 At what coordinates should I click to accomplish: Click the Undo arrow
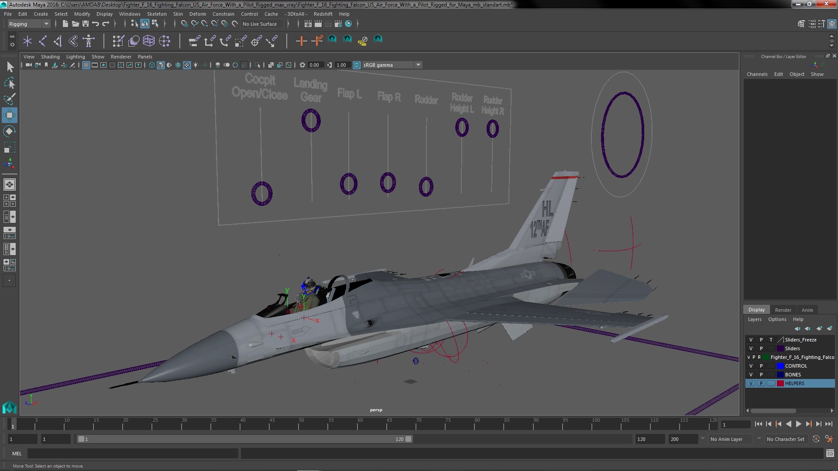click(96, 24)
